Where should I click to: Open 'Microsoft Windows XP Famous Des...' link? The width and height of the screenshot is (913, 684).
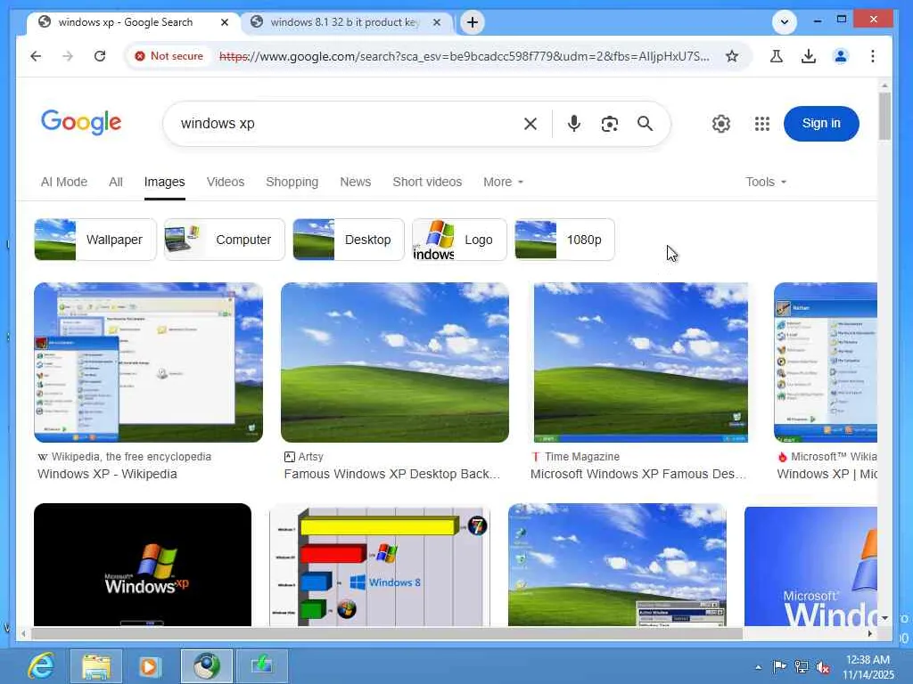tap(638, 474)
